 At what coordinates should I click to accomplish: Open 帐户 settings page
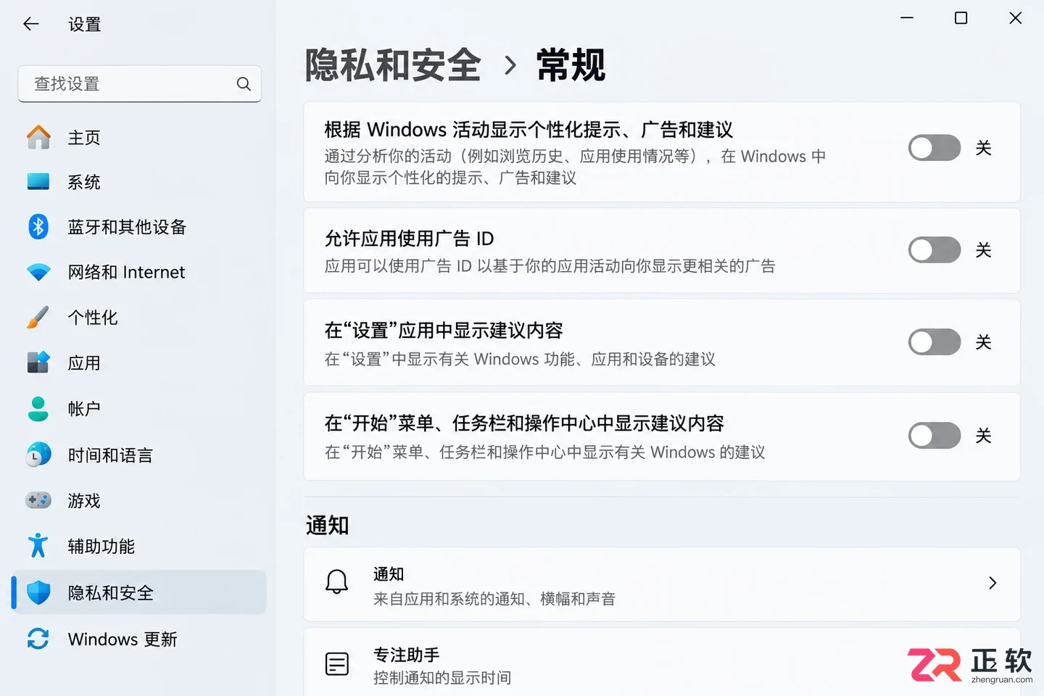coord(139,408)
